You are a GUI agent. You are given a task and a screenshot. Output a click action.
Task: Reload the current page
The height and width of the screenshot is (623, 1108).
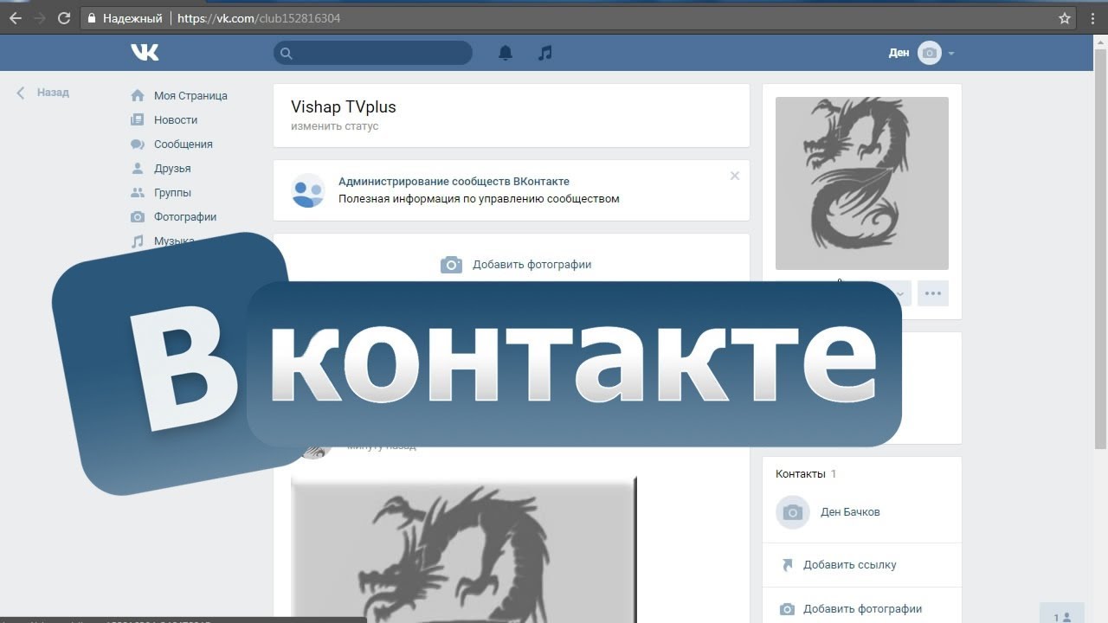[63, 18]
